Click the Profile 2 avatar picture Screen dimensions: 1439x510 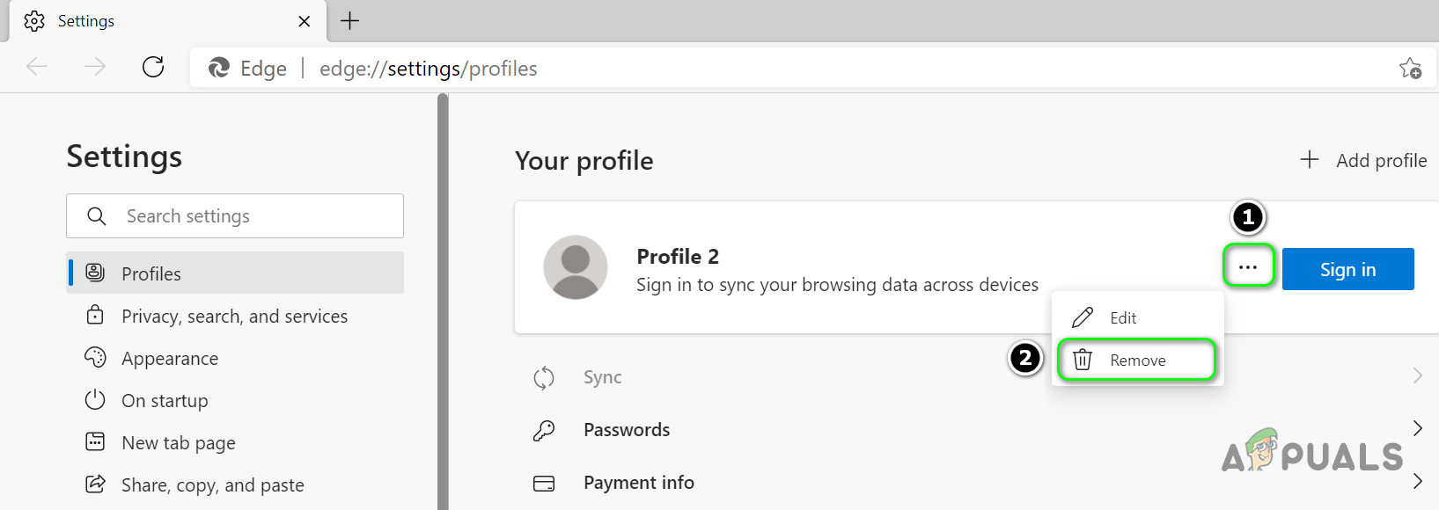click(576, 267)
